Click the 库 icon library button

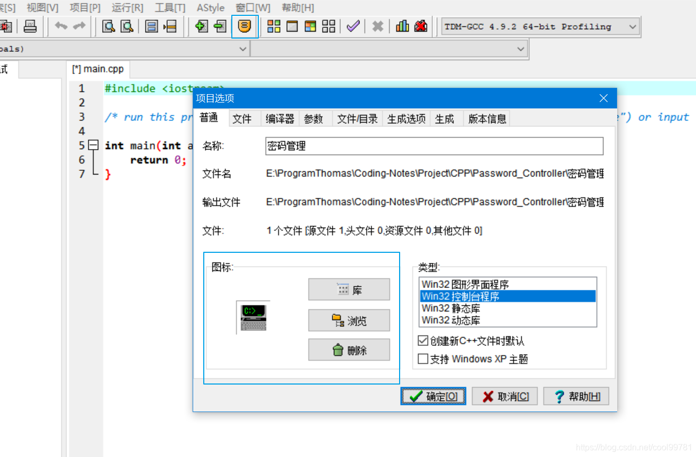tap(349, 289)
